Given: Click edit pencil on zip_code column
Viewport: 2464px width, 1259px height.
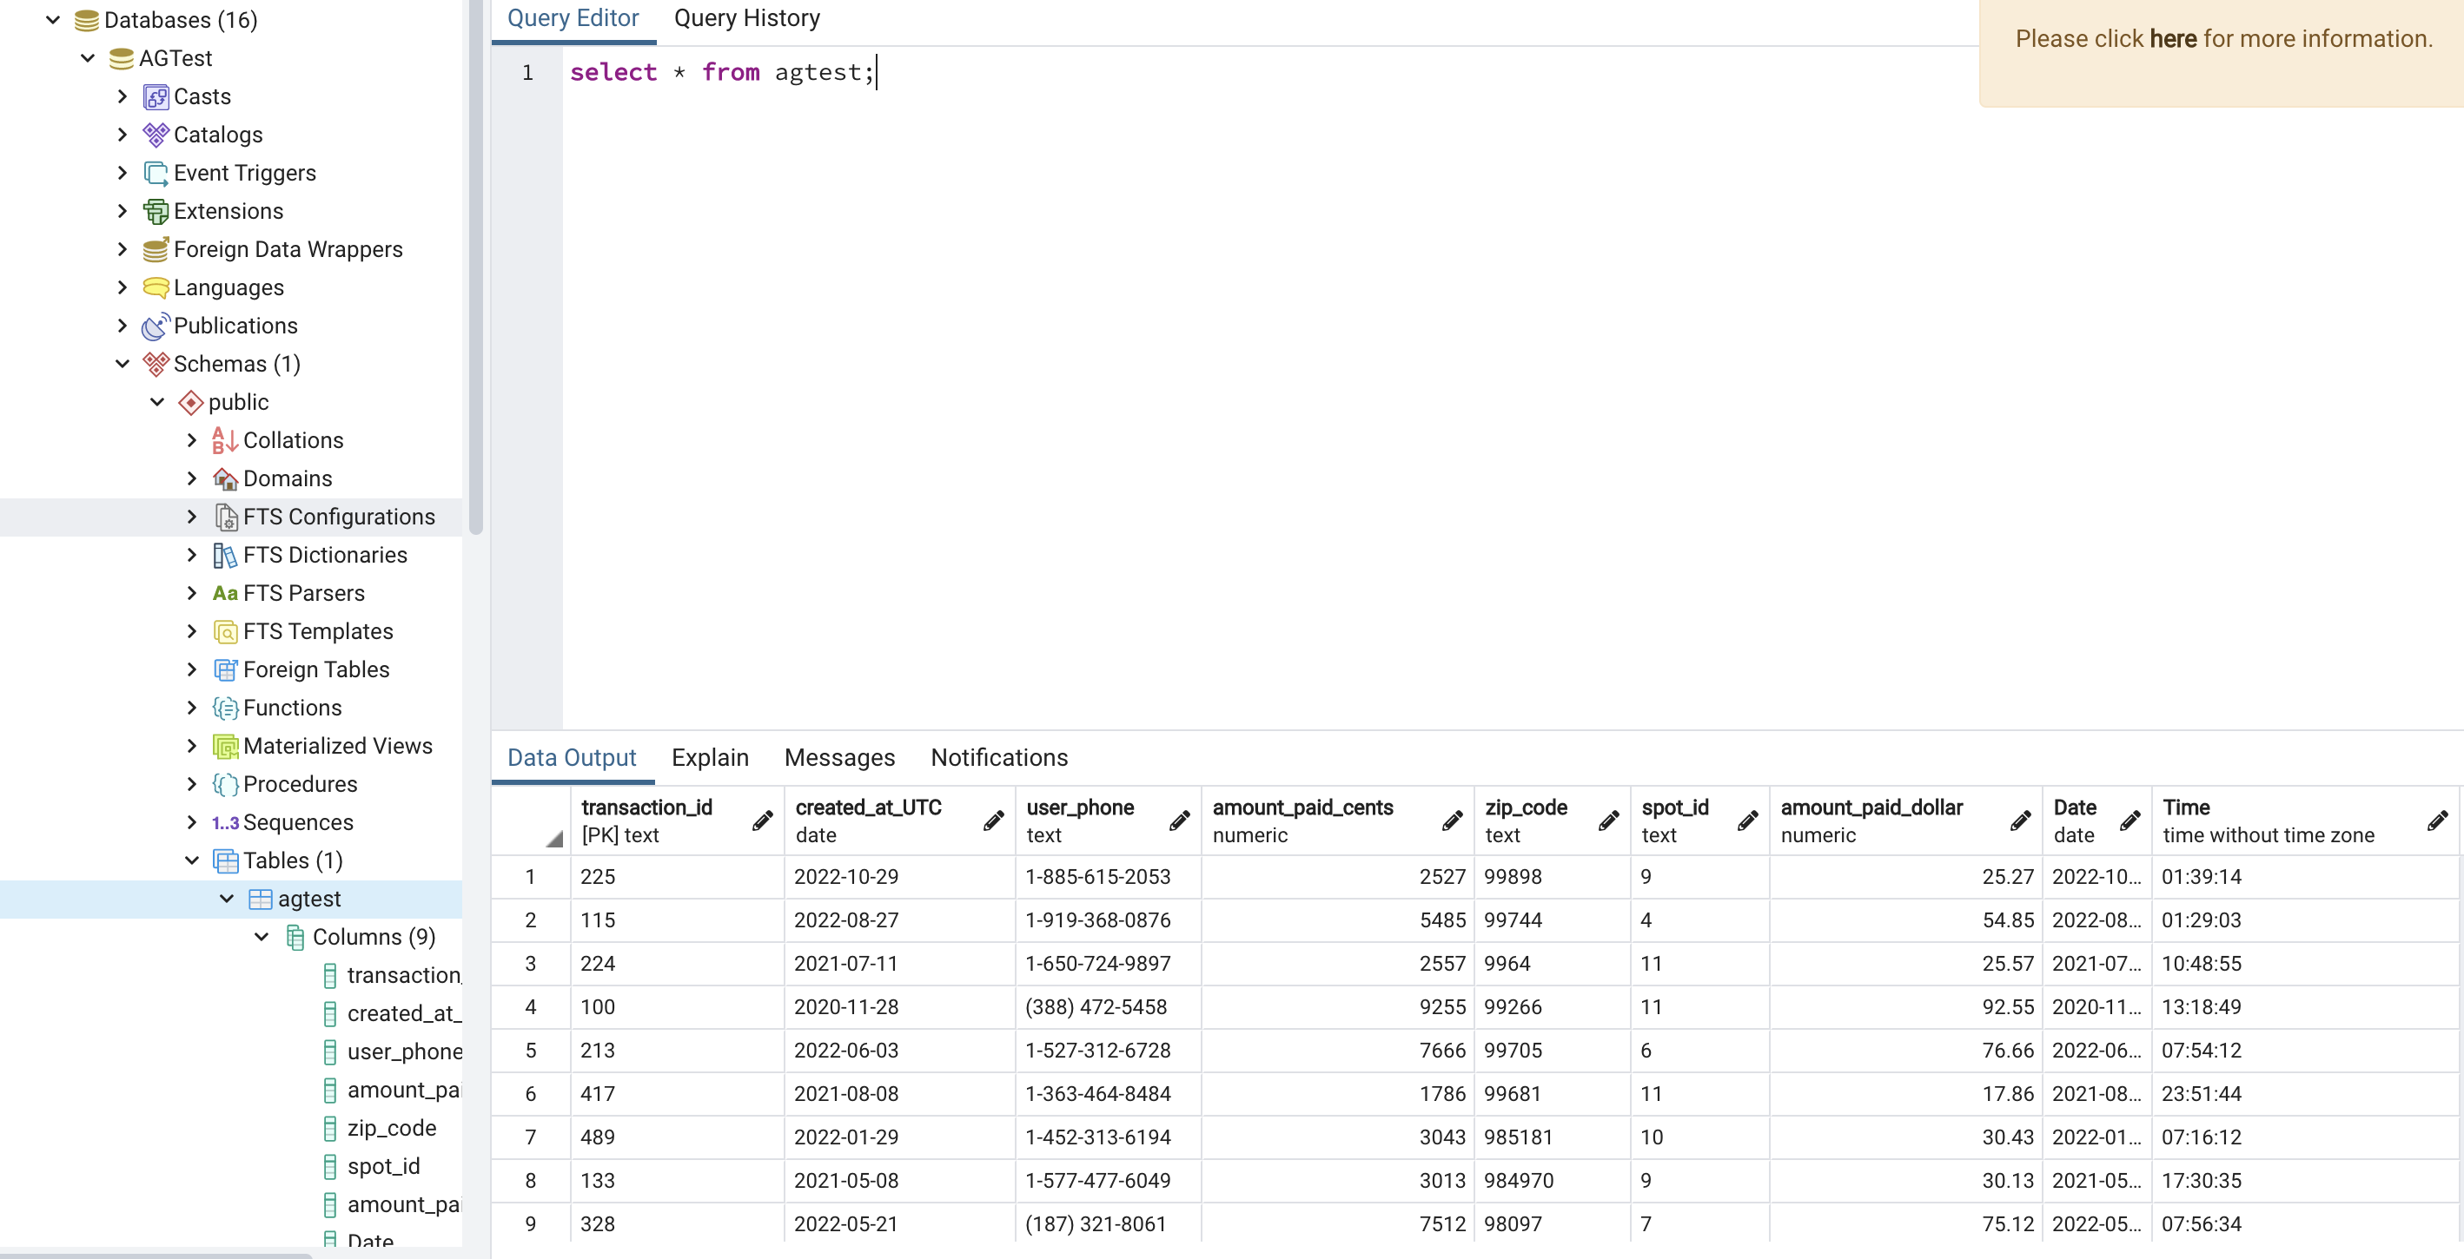Looking at the screenshot, I should click(1609, 821).
